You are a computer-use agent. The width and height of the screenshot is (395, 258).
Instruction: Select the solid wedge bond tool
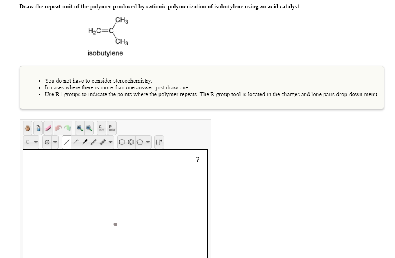[84, 141]
